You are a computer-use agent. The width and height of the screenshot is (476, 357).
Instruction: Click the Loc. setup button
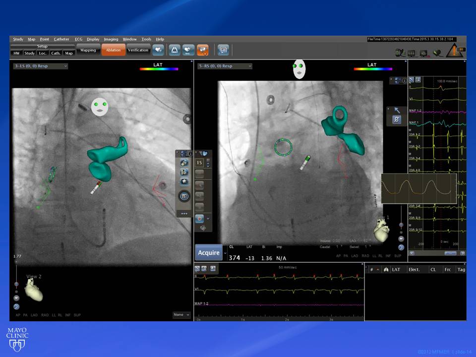coord(43,53)
